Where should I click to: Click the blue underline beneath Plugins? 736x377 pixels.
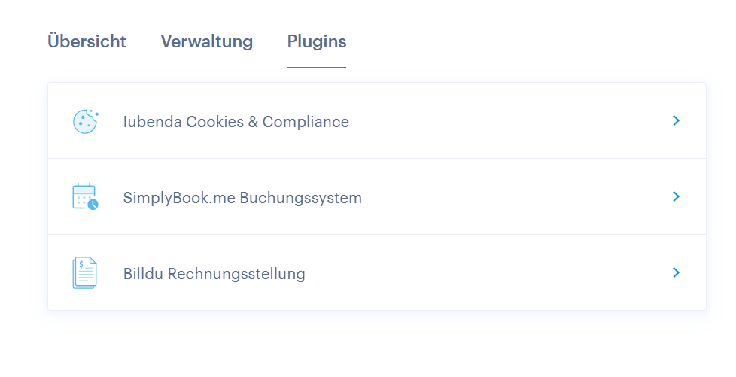pos(316,68)
